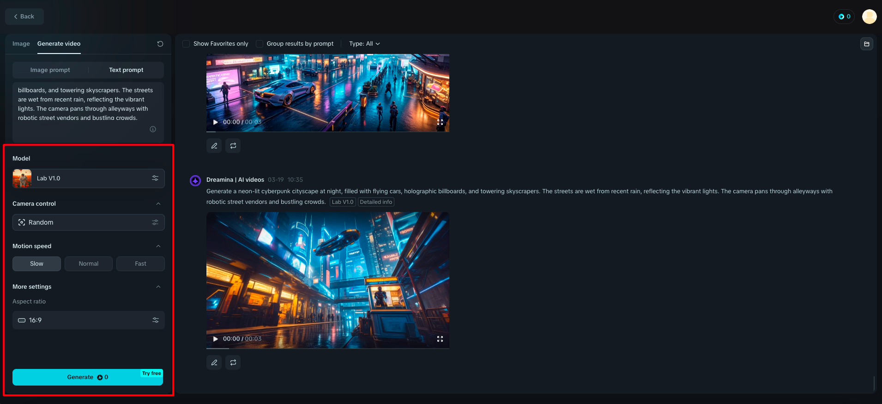Click the 03-19 10:35 timestamp
Image resolution: width=882 pixels, height=404 pixels.
(x=285, y=180)
